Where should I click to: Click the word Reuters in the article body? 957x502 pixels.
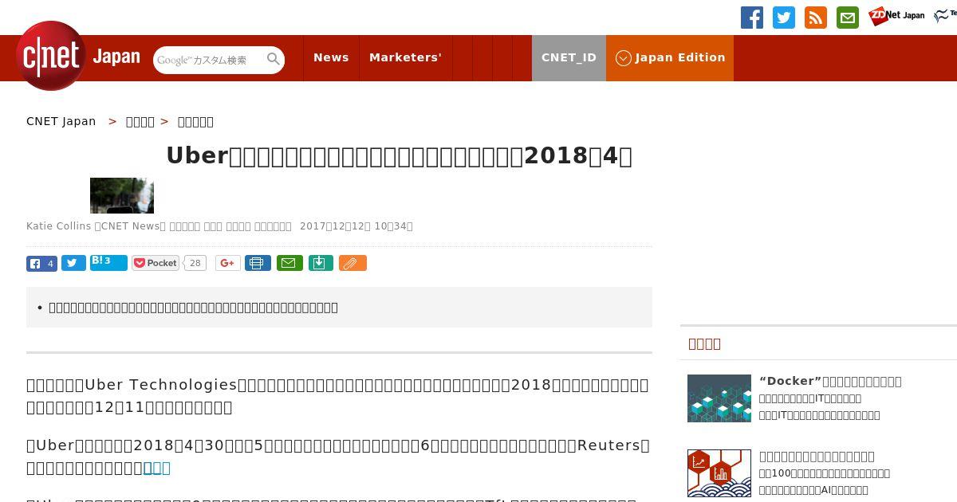coord(608,445)
